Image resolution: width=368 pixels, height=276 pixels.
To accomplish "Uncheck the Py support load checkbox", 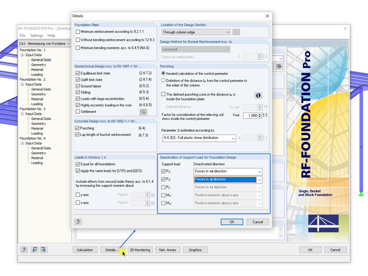I will coord(163,179).
